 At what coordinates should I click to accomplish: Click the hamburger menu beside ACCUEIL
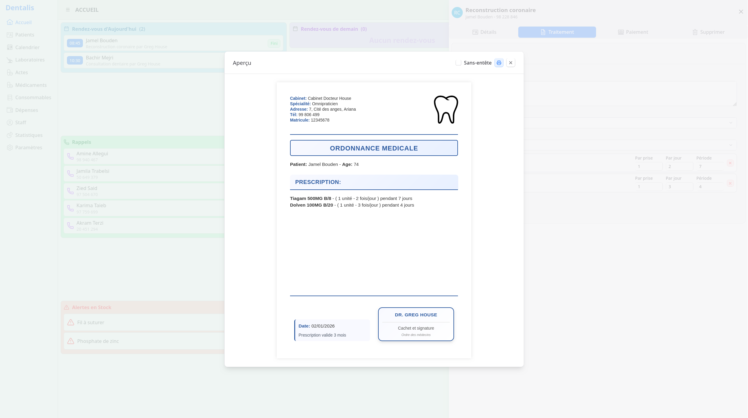tap(68, 10)
